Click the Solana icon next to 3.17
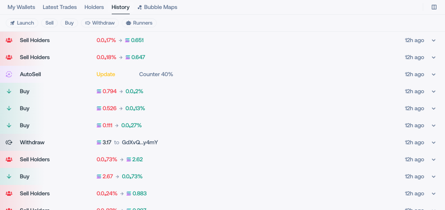Image resolution: width=445 pixels, height=210 pixels. pos(99,142)
